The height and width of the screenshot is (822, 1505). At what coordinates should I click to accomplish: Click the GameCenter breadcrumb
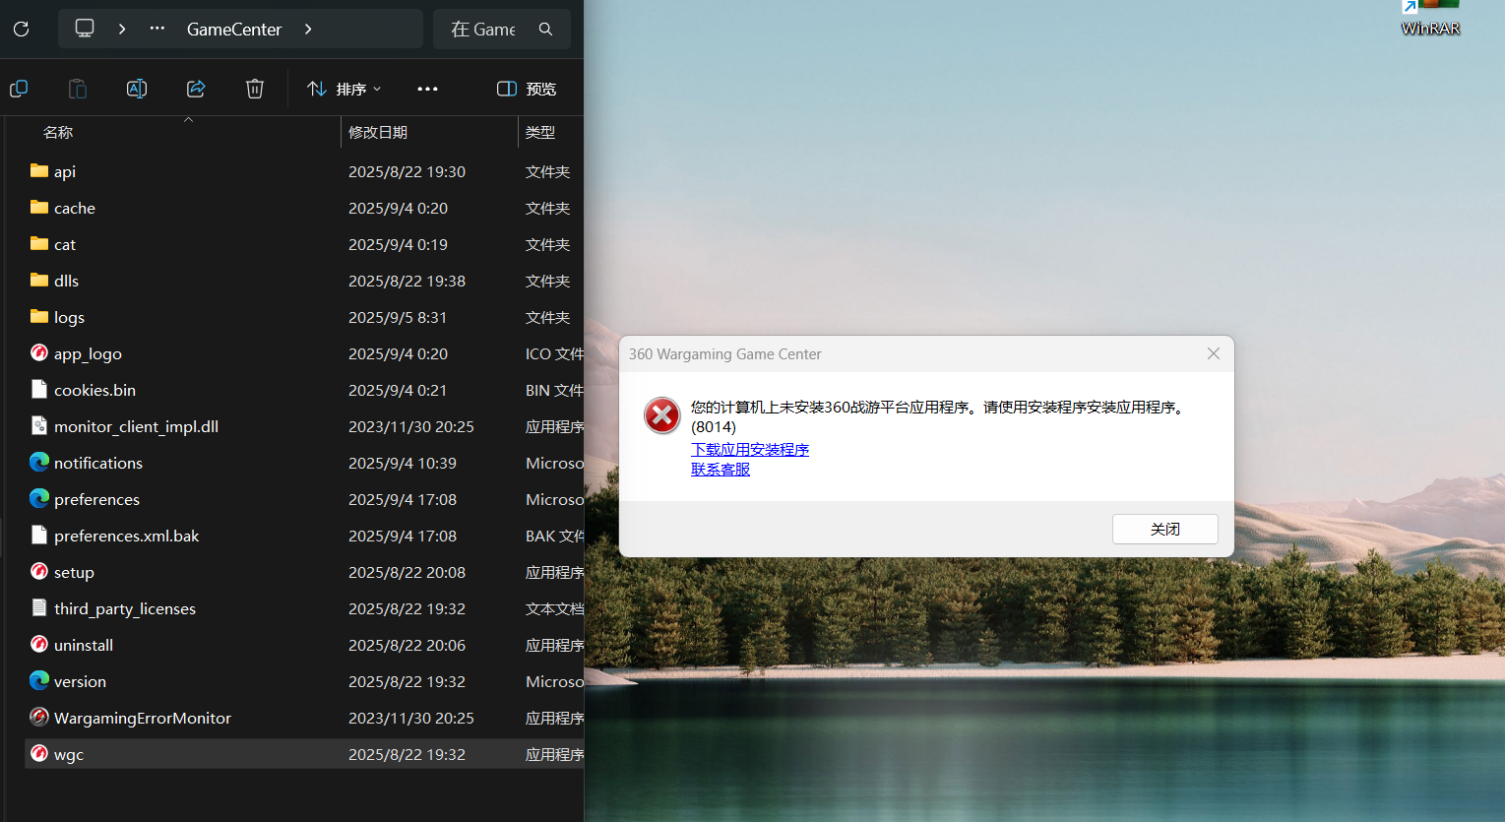[234, 30]
